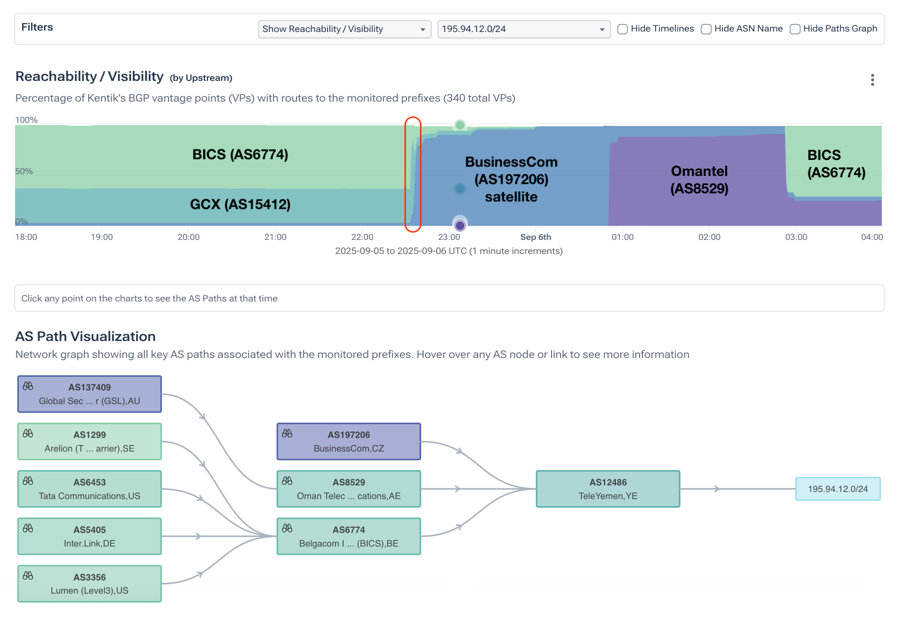
Task: Select the AS6774 Belgacom BICS node
Action: [x=349, y=537]
